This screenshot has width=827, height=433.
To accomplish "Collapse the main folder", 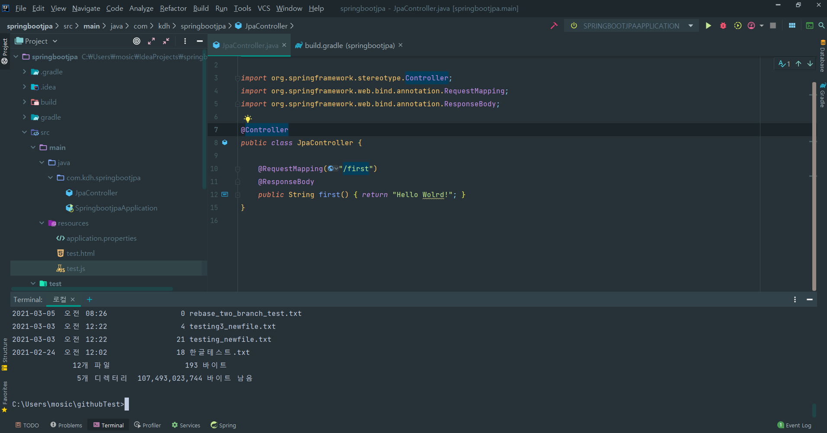I will [33, 147].
